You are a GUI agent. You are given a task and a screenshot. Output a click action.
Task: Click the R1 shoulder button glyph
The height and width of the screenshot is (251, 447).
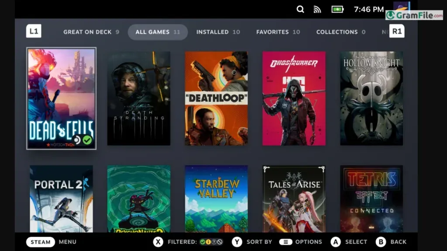397,31
